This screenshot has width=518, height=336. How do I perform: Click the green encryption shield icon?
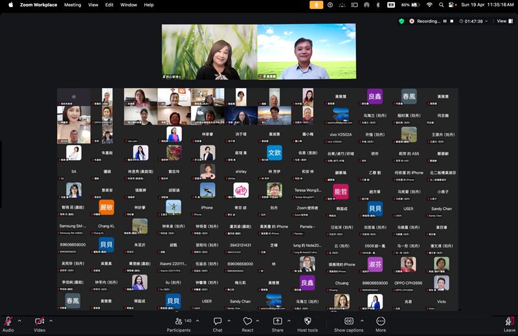tap(401, 21)
